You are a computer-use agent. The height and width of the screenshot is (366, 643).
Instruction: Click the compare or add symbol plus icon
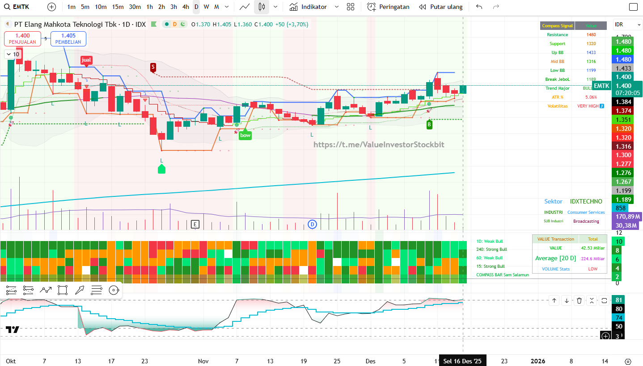click(x=52, y=7)
